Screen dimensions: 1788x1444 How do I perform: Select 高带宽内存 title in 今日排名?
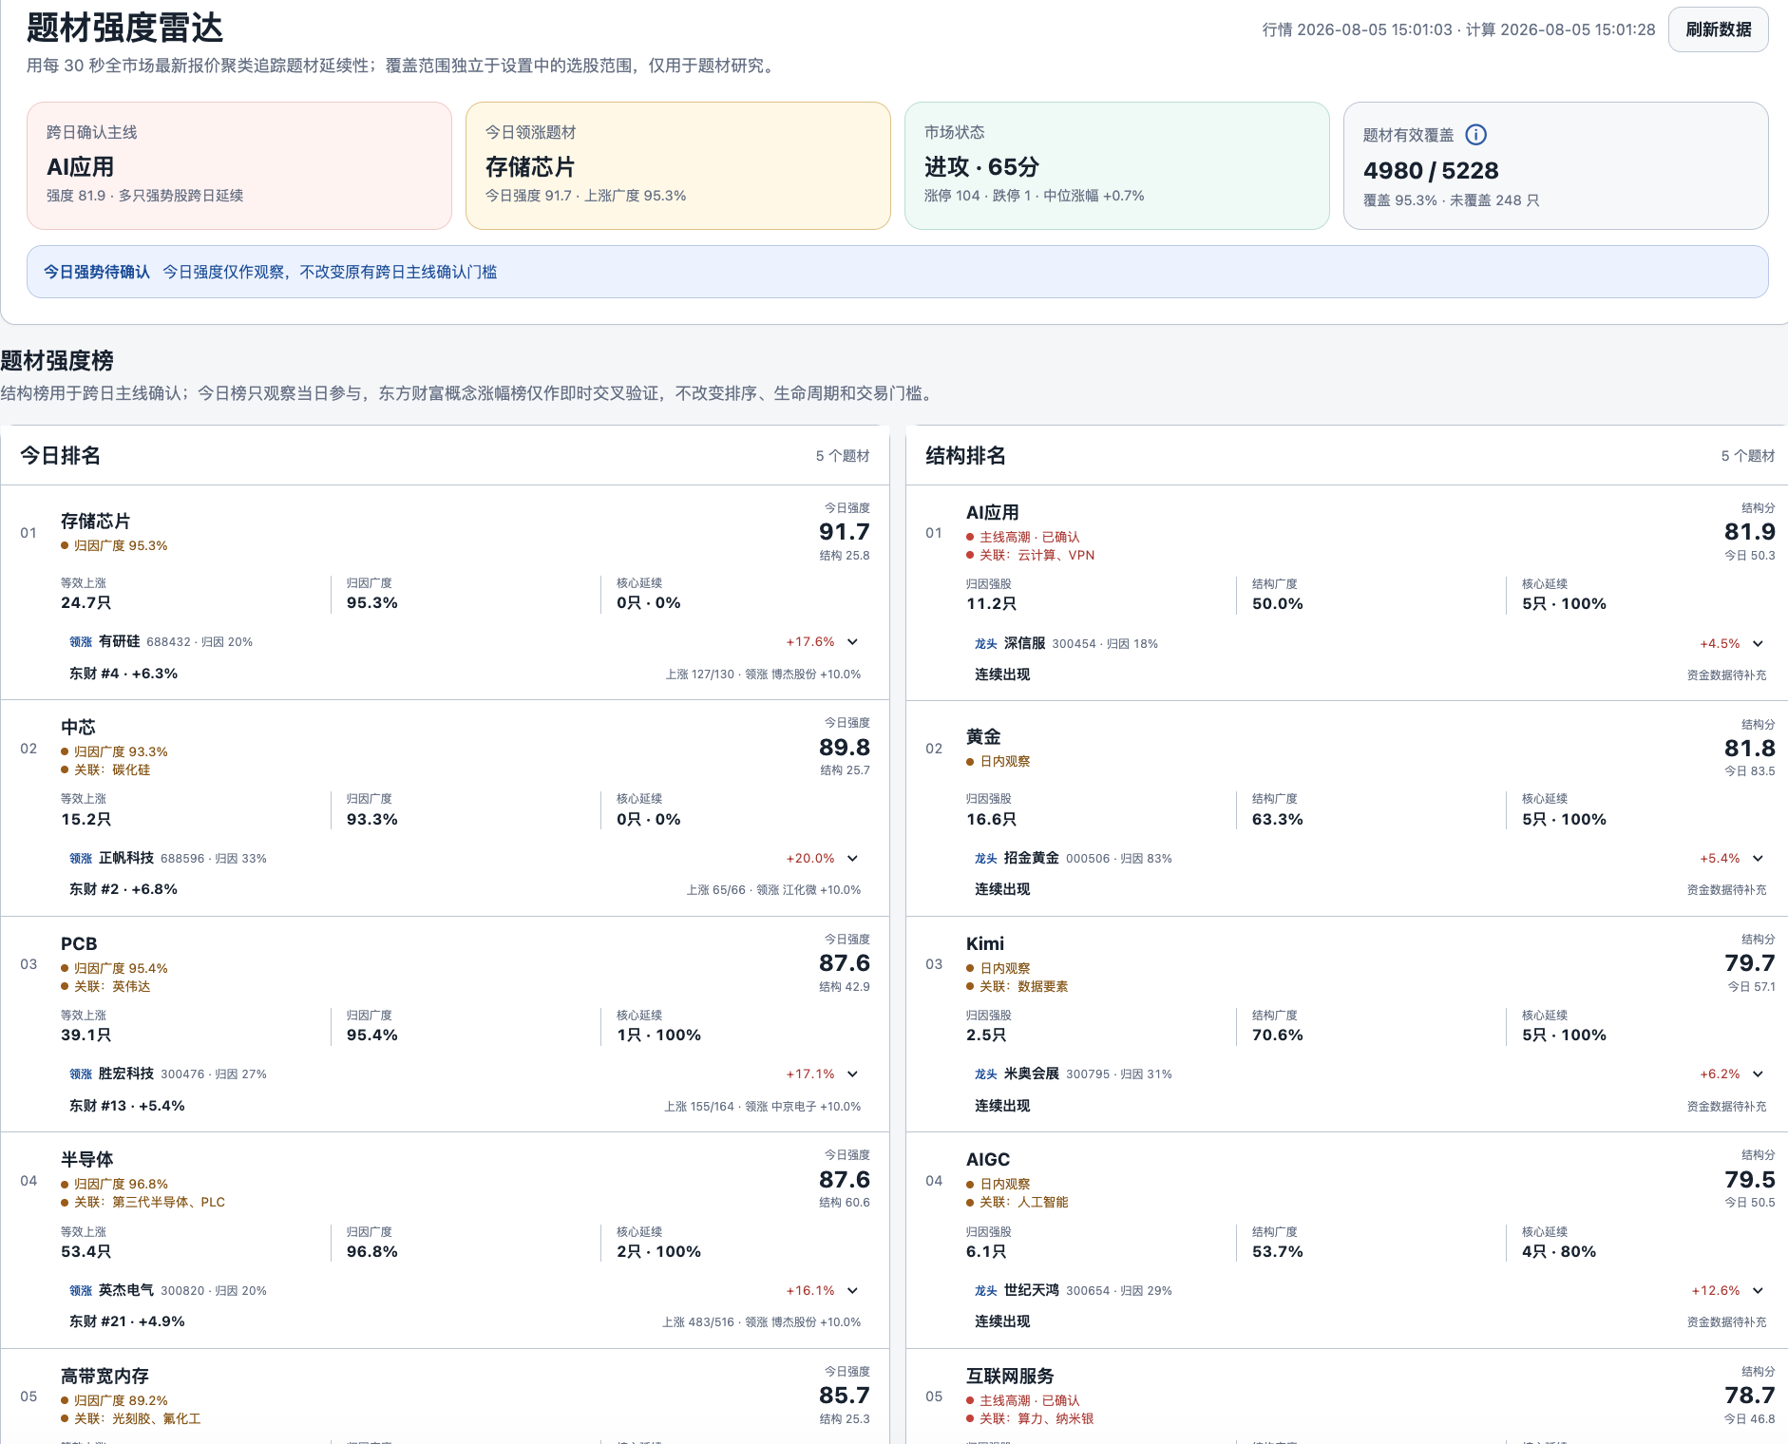pos(105,1376)
